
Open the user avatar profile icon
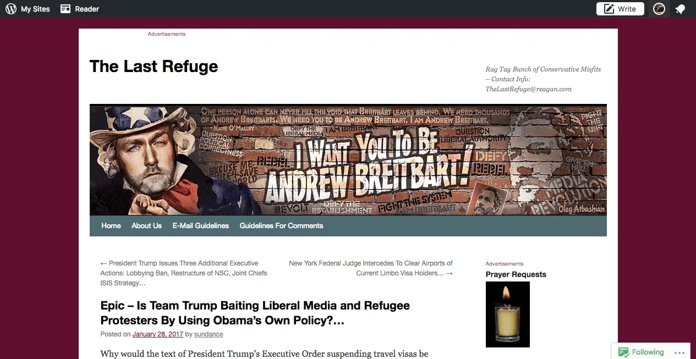(659, 9)
